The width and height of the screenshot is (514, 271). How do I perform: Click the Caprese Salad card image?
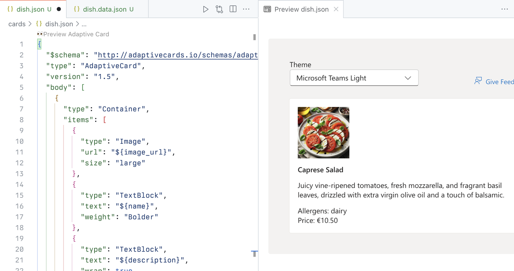pos(323,132)
